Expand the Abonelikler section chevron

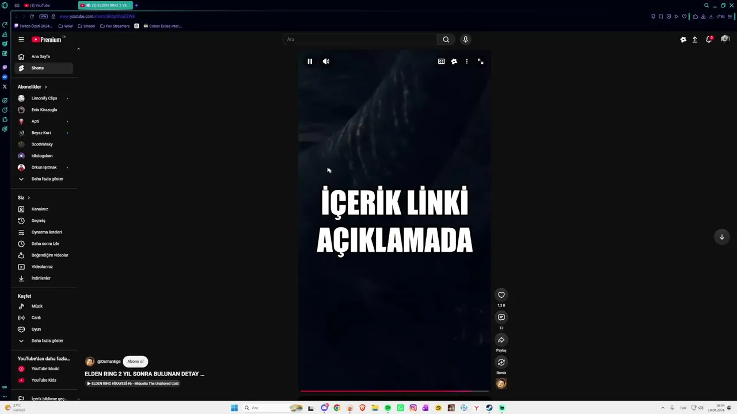click(x=46, y=87)
